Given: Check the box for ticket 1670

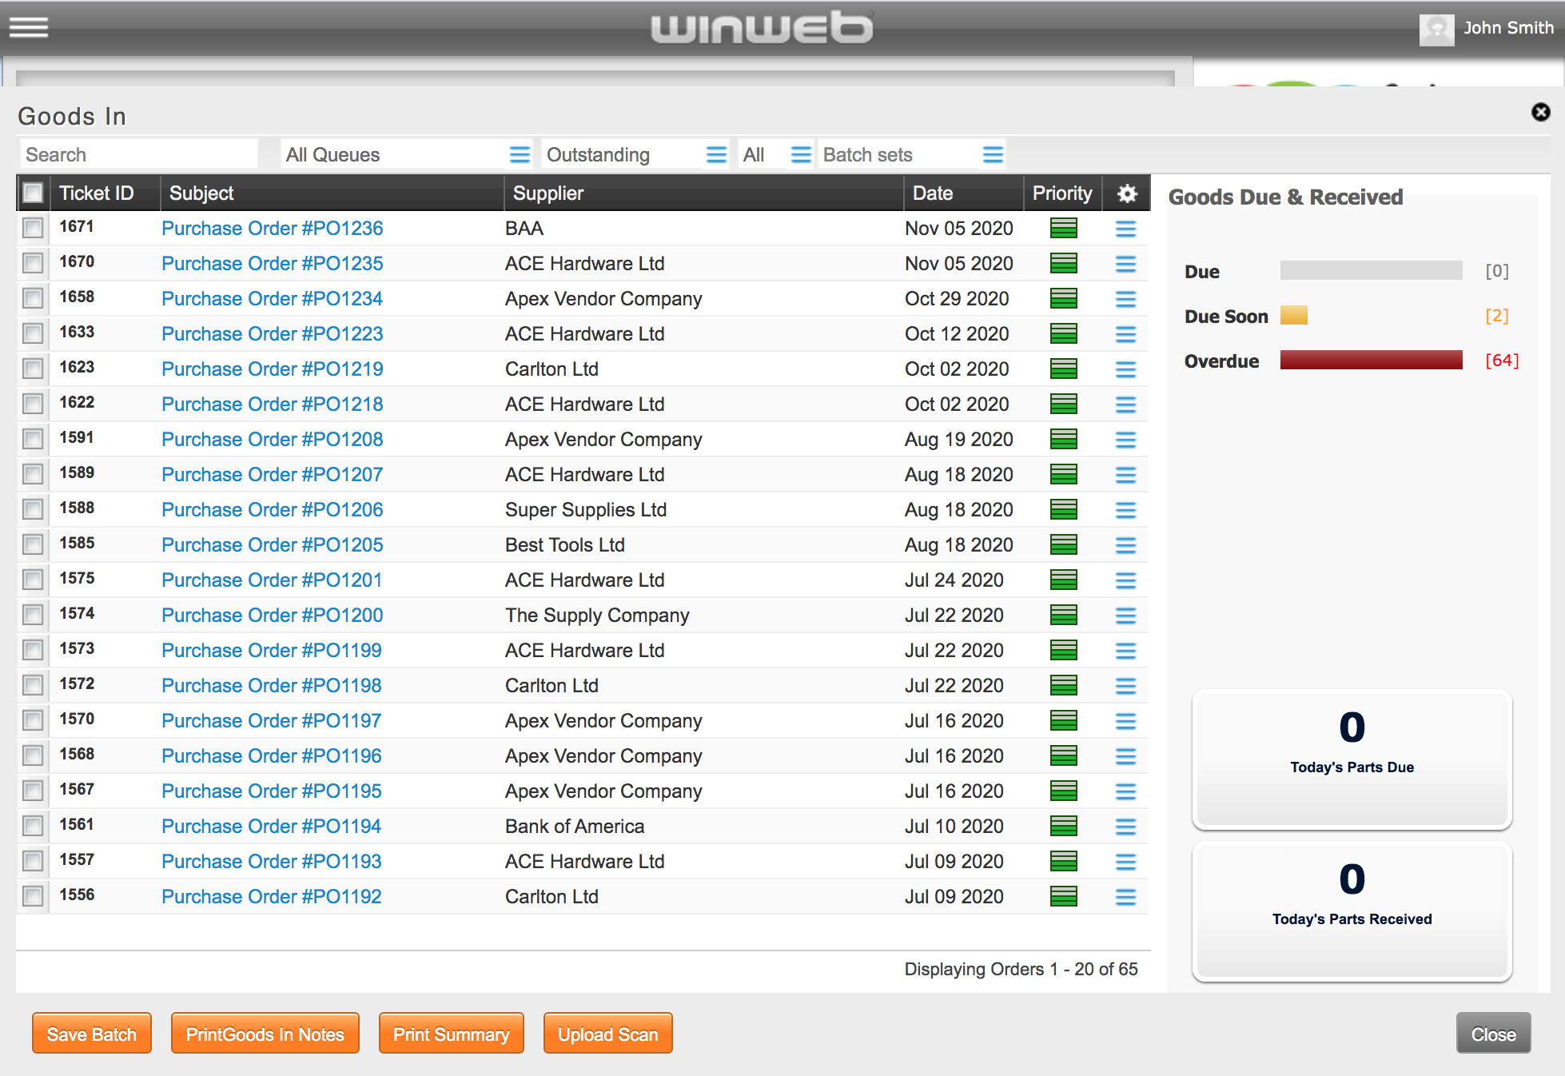Looking at the screenshot, I should [33, 263].
